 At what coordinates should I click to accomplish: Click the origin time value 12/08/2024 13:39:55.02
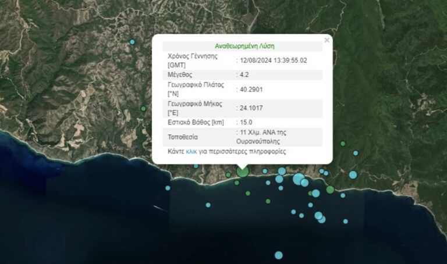tap(274, 60)
